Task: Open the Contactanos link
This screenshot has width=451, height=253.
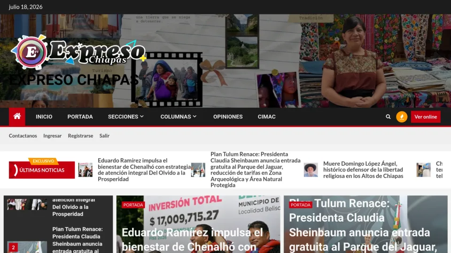Action: pyautogui.click(x=23, y=136)
